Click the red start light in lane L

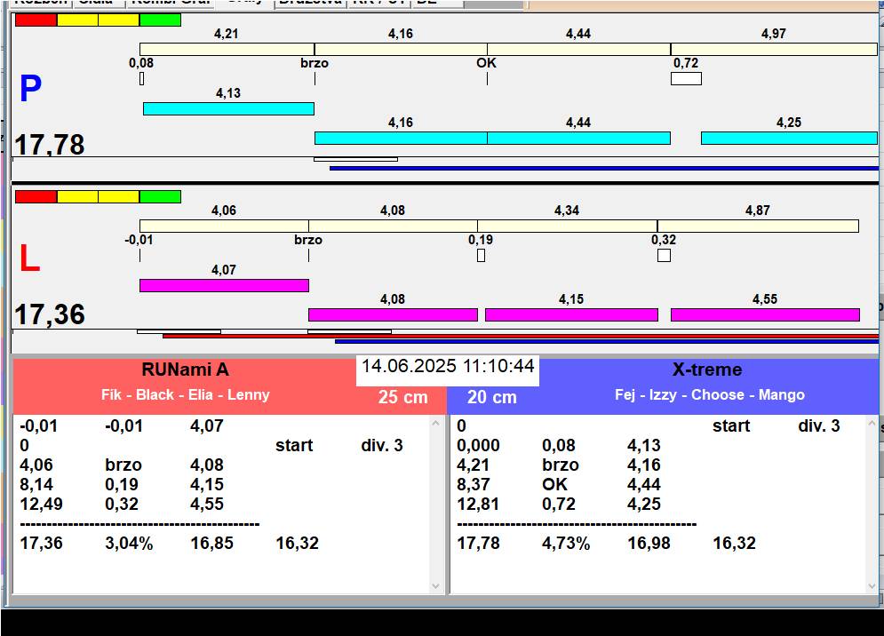click(x=36, y=197)
